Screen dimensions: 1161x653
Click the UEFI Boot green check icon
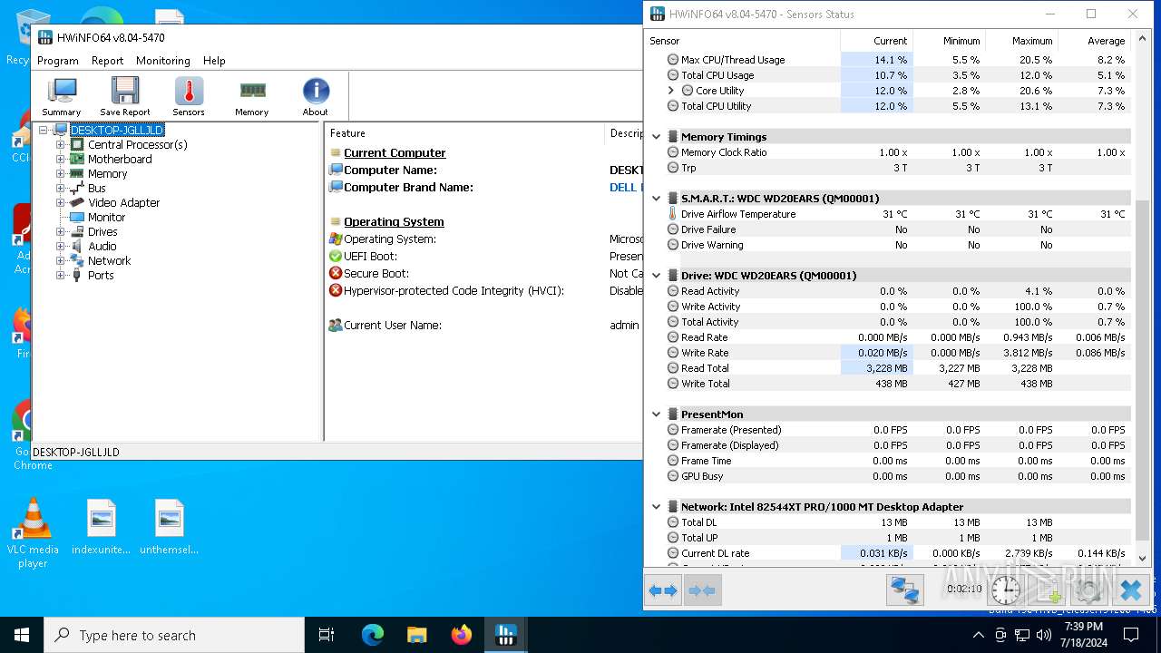click(x=336, y=256)
